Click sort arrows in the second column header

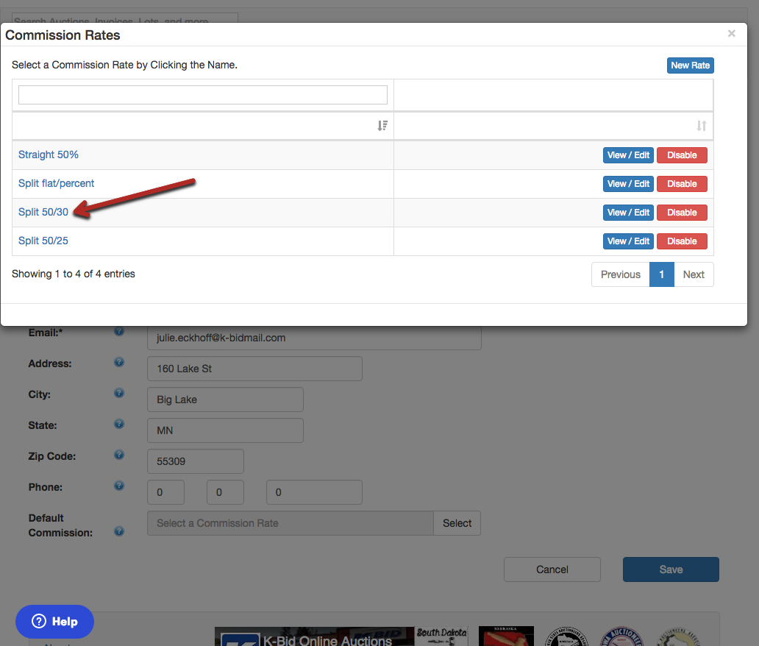point(702,126)
